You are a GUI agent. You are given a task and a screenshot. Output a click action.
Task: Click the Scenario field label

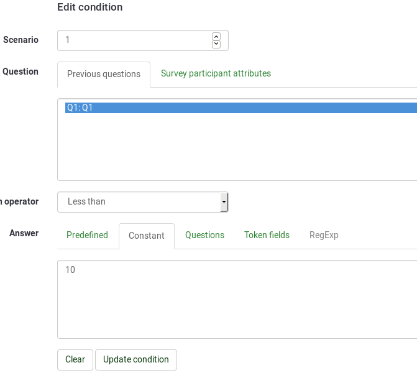coord(21,40)
